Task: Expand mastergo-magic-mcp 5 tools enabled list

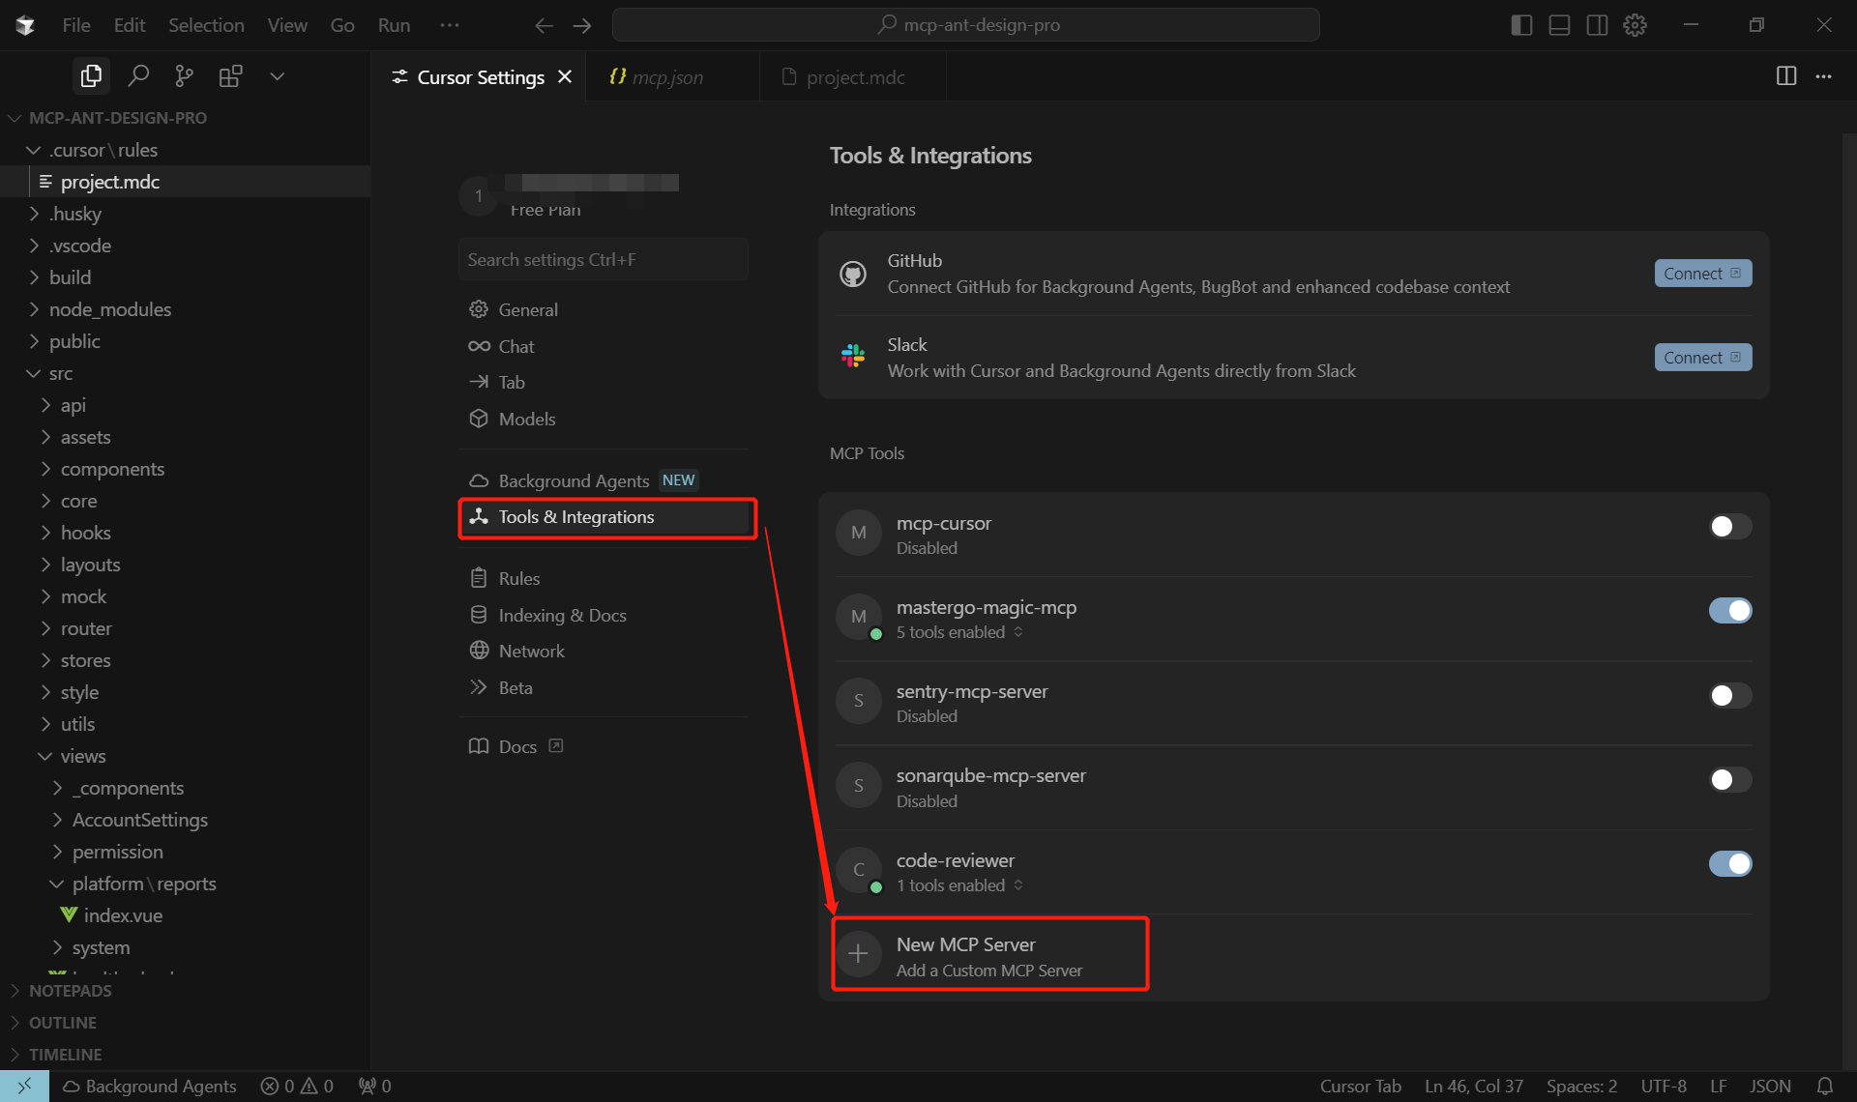Action: point(959,632)
